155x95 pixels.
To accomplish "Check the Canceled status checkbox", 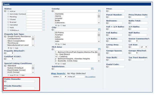I will (8, 24).
